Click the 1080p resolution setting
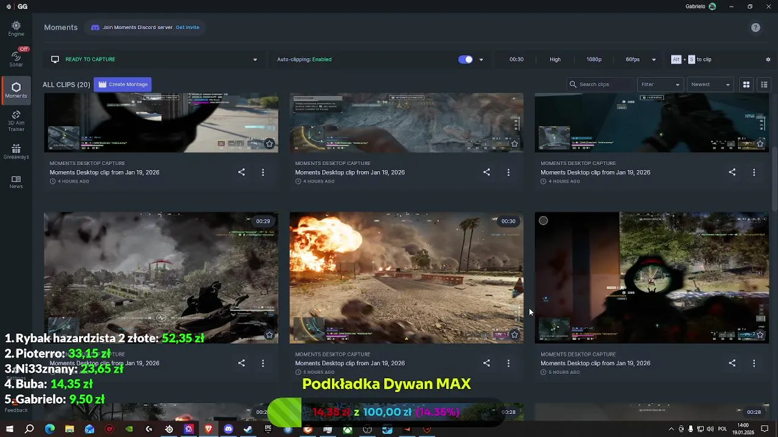Screen dimensions: 778x437 [x=594, y=59]
